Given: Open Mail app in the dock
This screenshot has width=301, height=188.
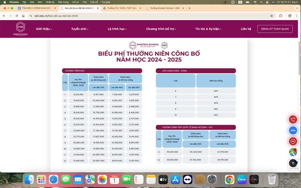Looking at the screenshot, I should click(78, 180).
